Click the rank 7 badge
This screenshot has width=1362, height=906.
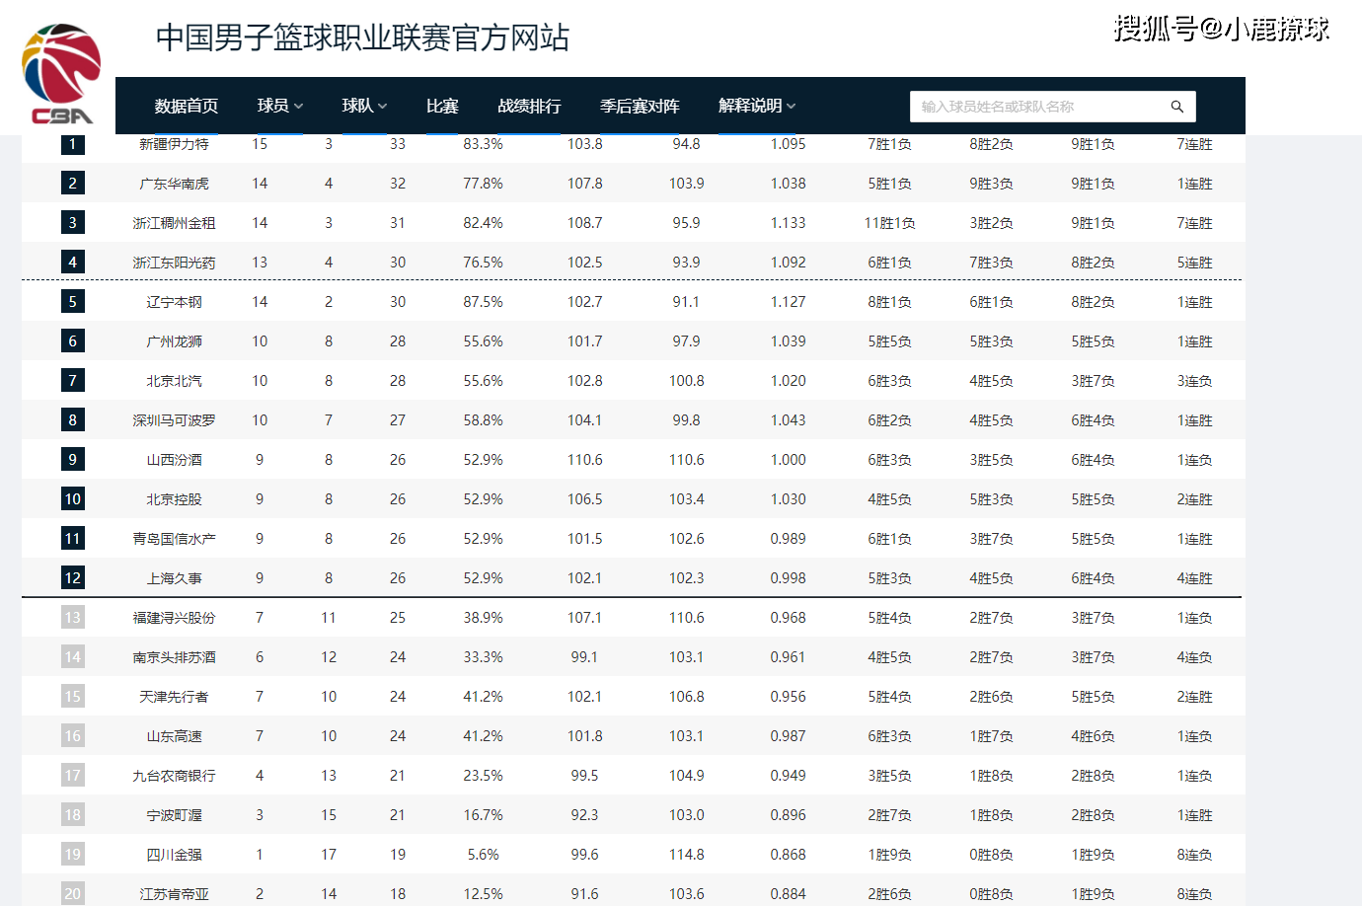72,380
